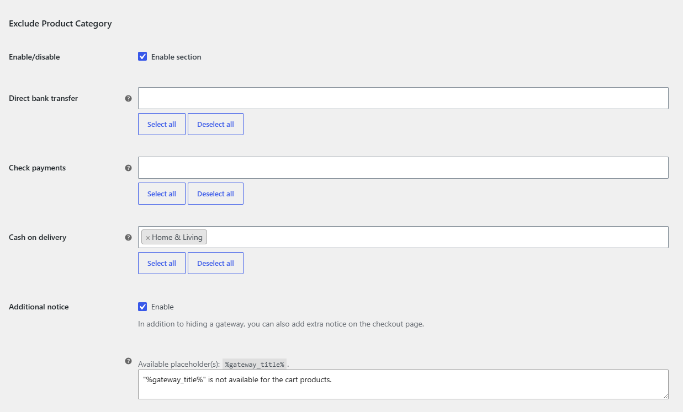Select all categories for Direct bank transfer
The height and width of the screenshot is (412, 683).
(x=162, y=124)
